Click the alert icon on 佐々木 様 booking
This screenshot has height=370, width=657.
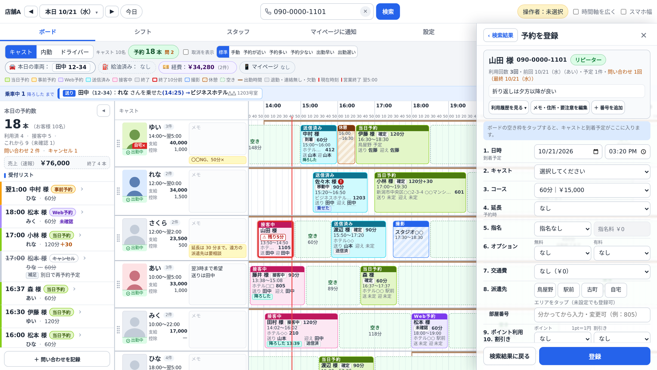pos(341,182)
